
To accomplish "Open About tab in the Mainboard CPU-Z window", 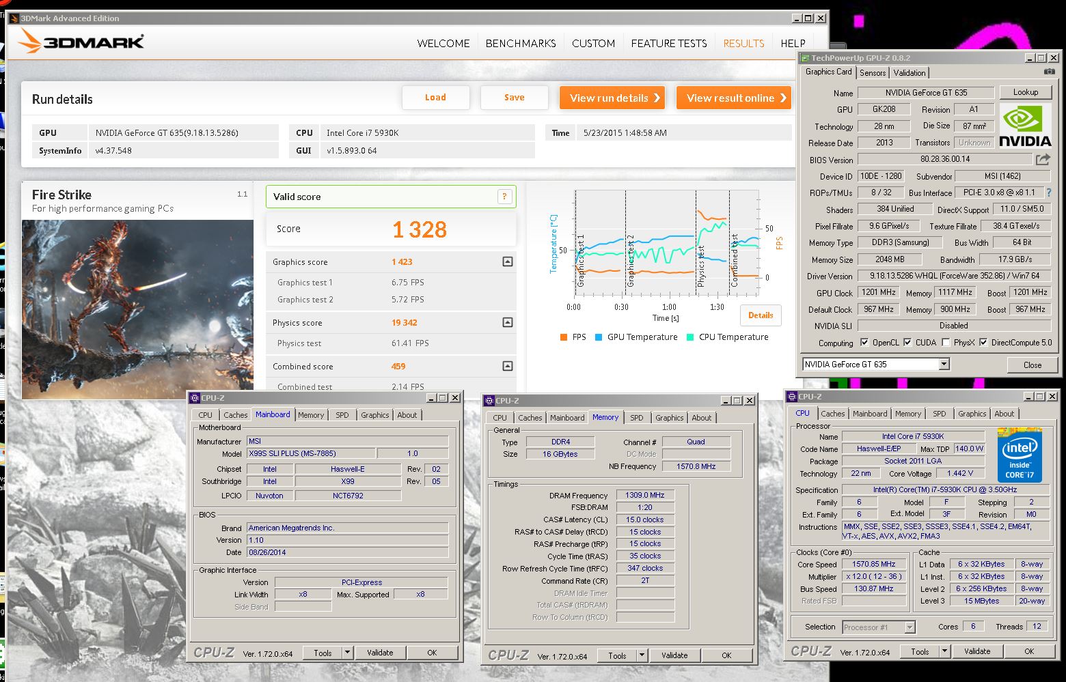I will point(407,415).
